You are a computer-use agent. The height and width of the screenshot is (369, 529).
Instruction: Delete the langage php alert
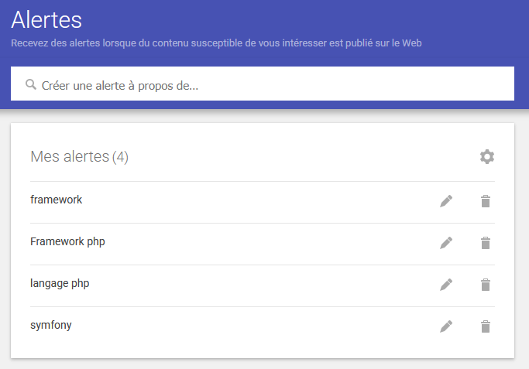(x=486, y=285)
